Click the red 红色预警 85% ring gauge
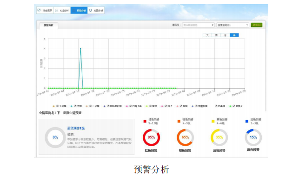This screenshot has width=292, height=180. [x=151, y=137]
